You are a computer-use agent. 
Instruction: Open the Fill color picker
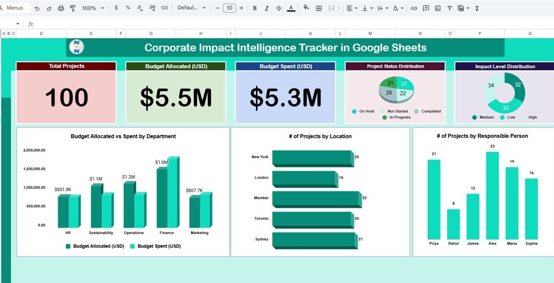pos(306,8)
